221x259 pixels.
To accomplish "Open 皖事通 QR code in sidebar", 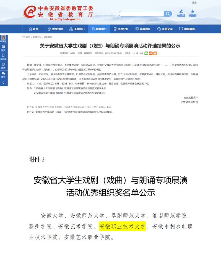I will 3,38.
